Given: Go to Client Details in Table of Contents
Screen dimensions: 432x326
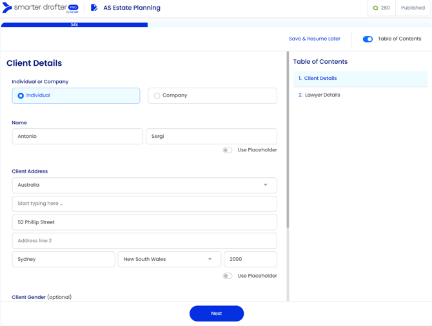Looking at the screenshot, I should tap(320, 79).
